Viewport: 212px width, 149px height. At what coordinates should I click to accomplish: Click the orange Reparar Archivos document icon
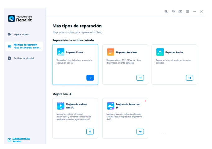111,52
